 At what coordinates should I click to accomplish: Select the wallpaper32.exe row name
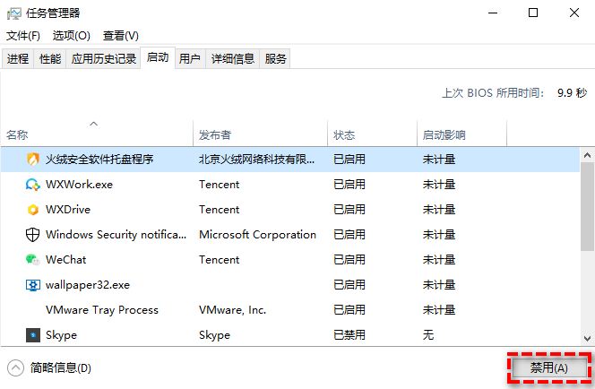[x=88, y=285]
